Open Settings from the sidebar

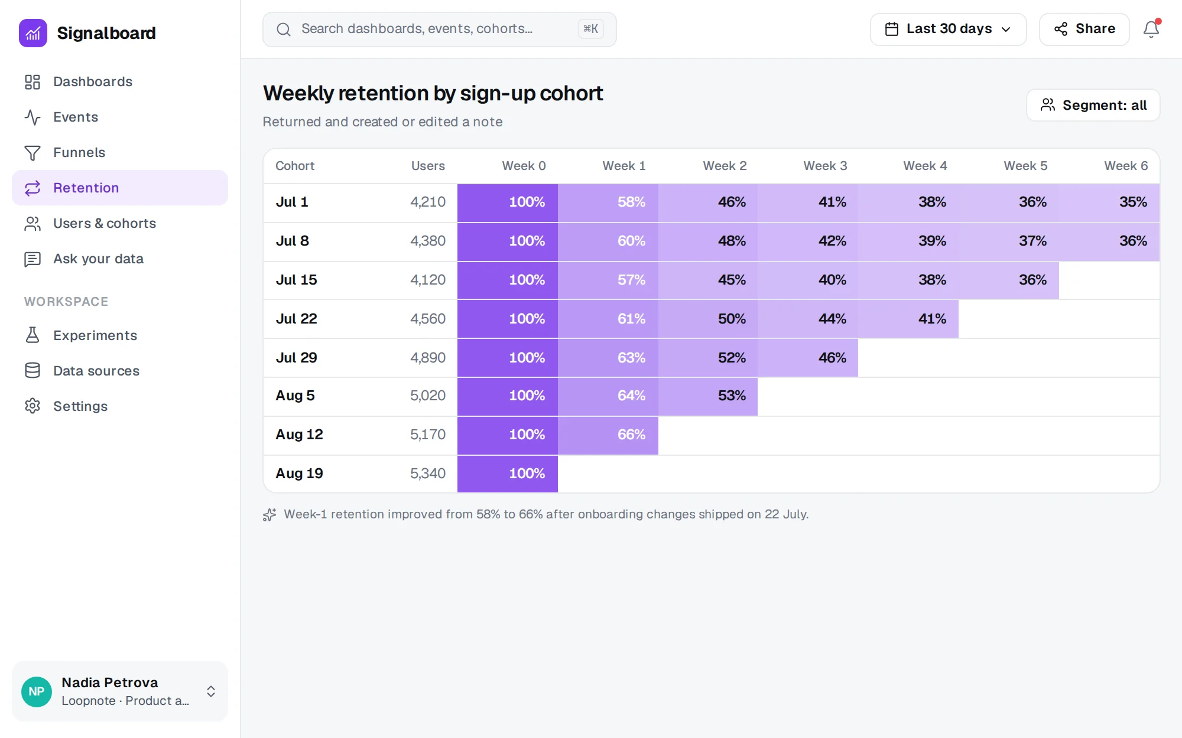[x=120, y=406]
